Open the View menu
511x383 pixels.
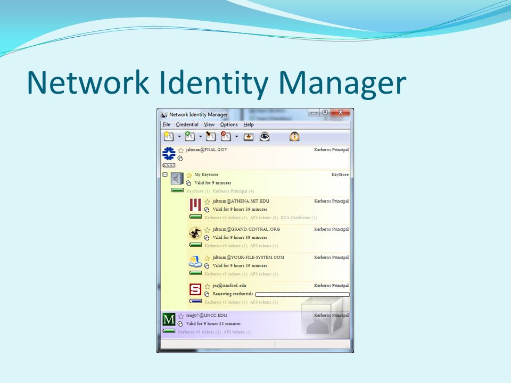(x=209, y=124)
